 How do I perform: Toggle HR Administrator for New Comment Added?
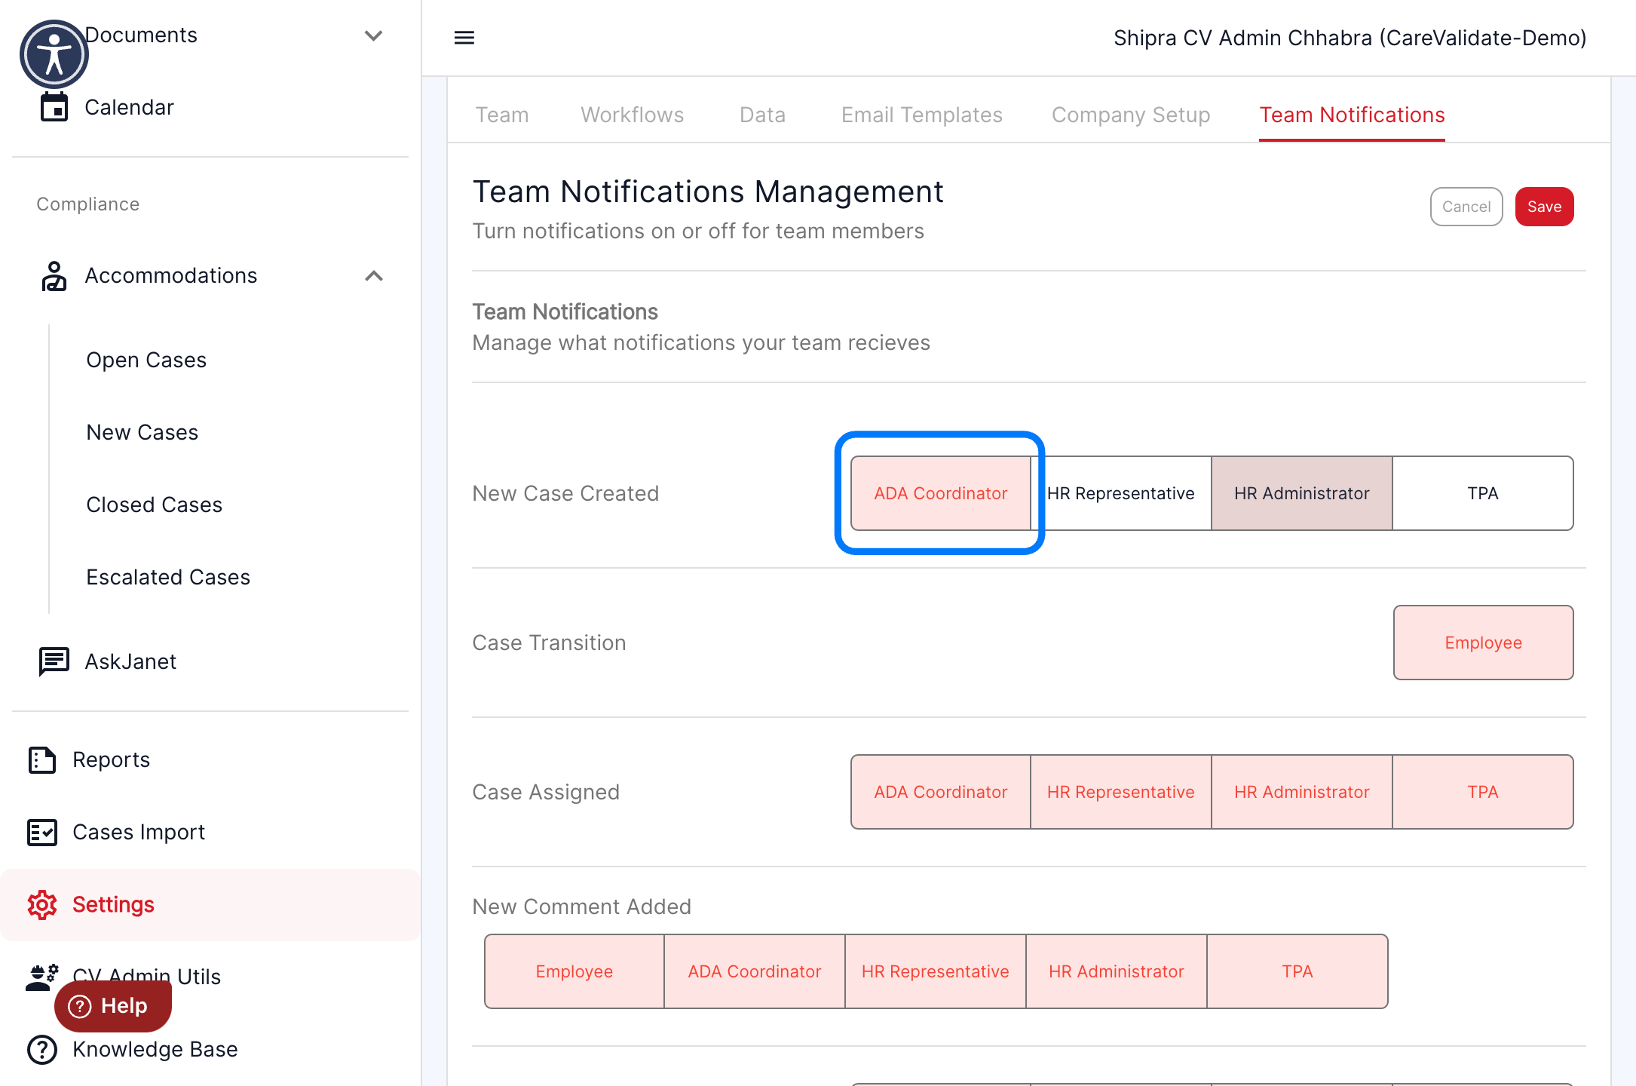1117,971
